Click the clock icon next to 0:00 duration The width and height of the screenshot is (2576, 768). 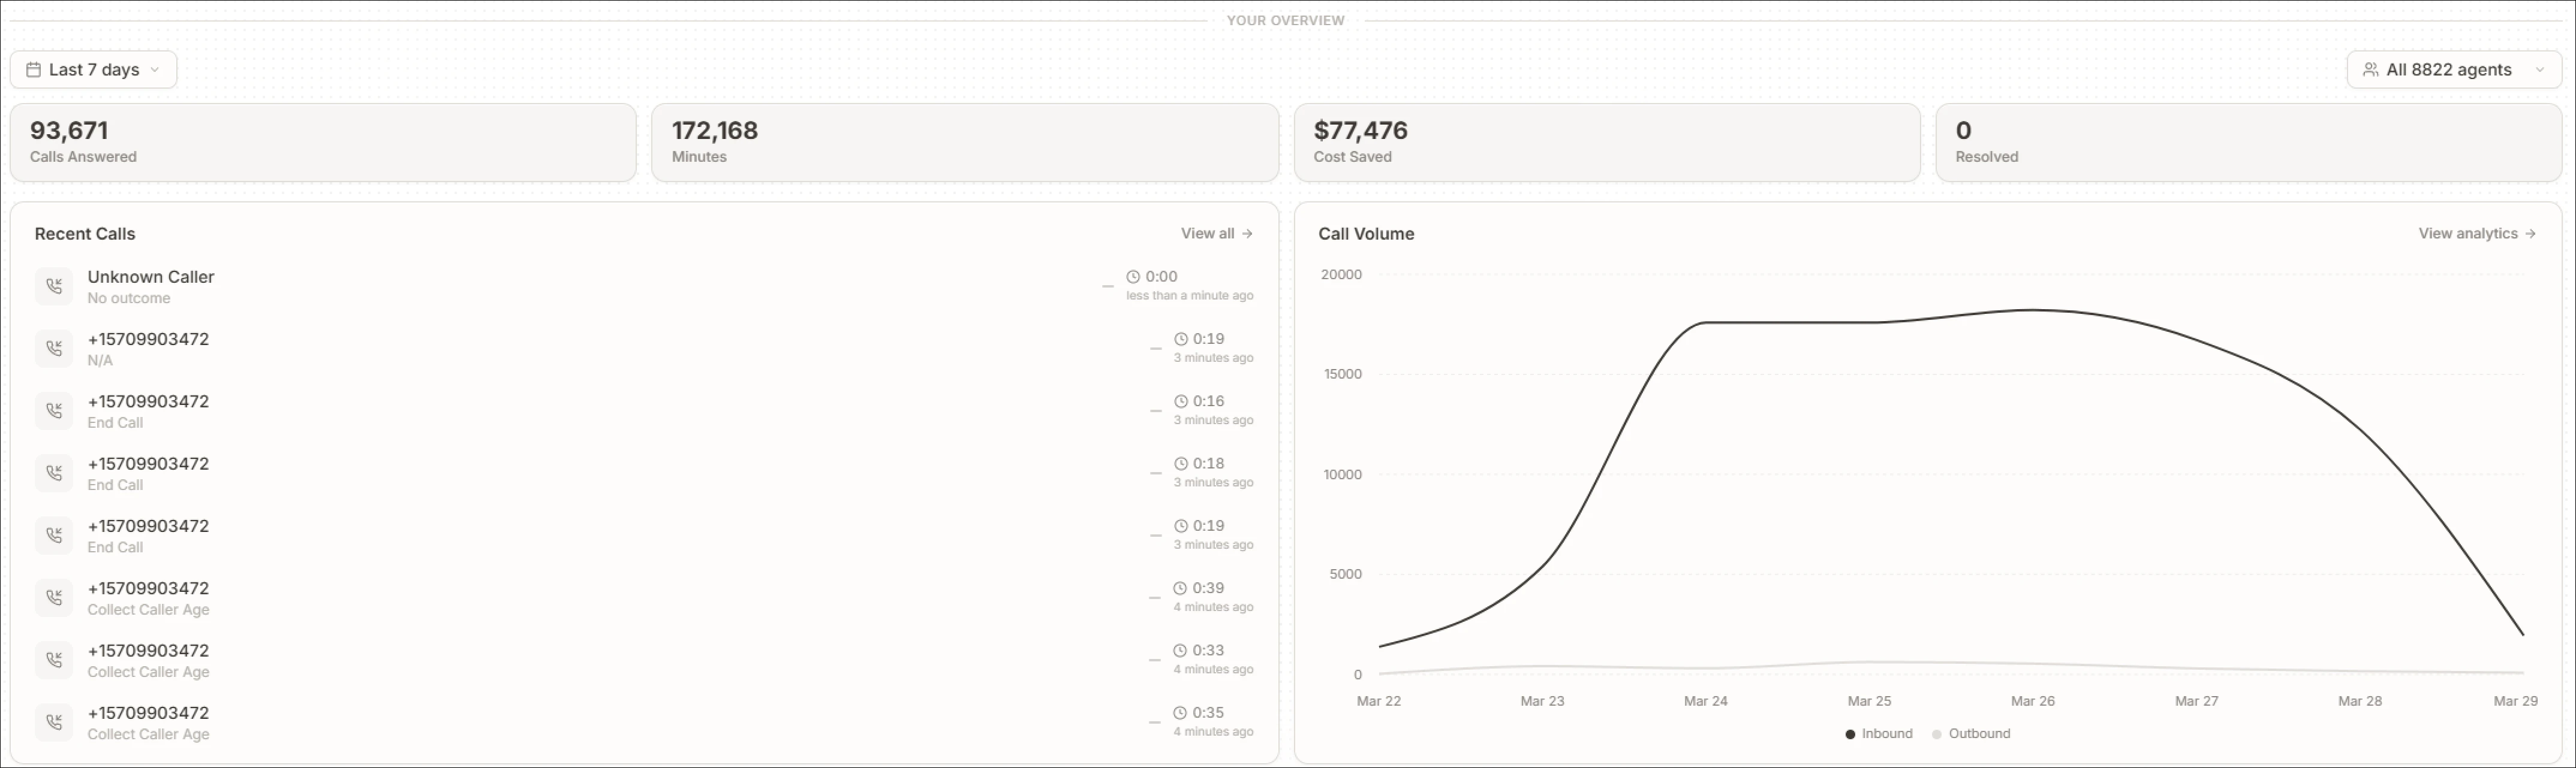point(1133,277)
